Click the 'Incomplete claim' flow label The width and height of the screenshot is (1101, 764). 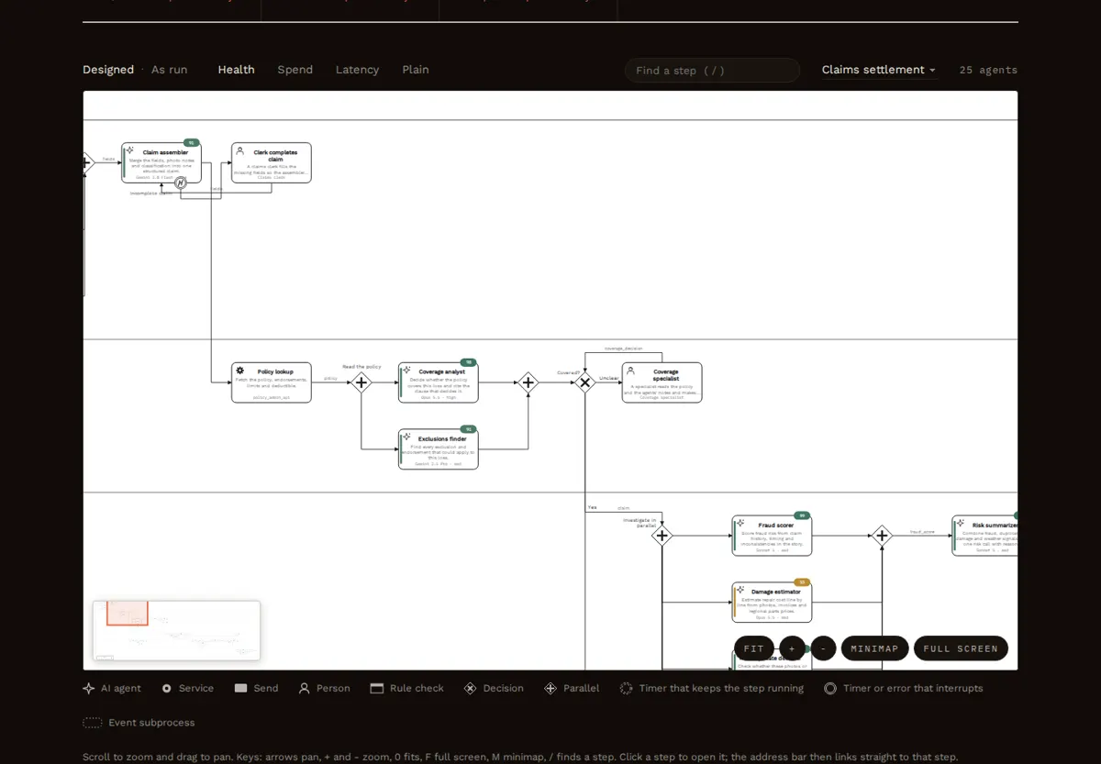click(x=150, y=194)
